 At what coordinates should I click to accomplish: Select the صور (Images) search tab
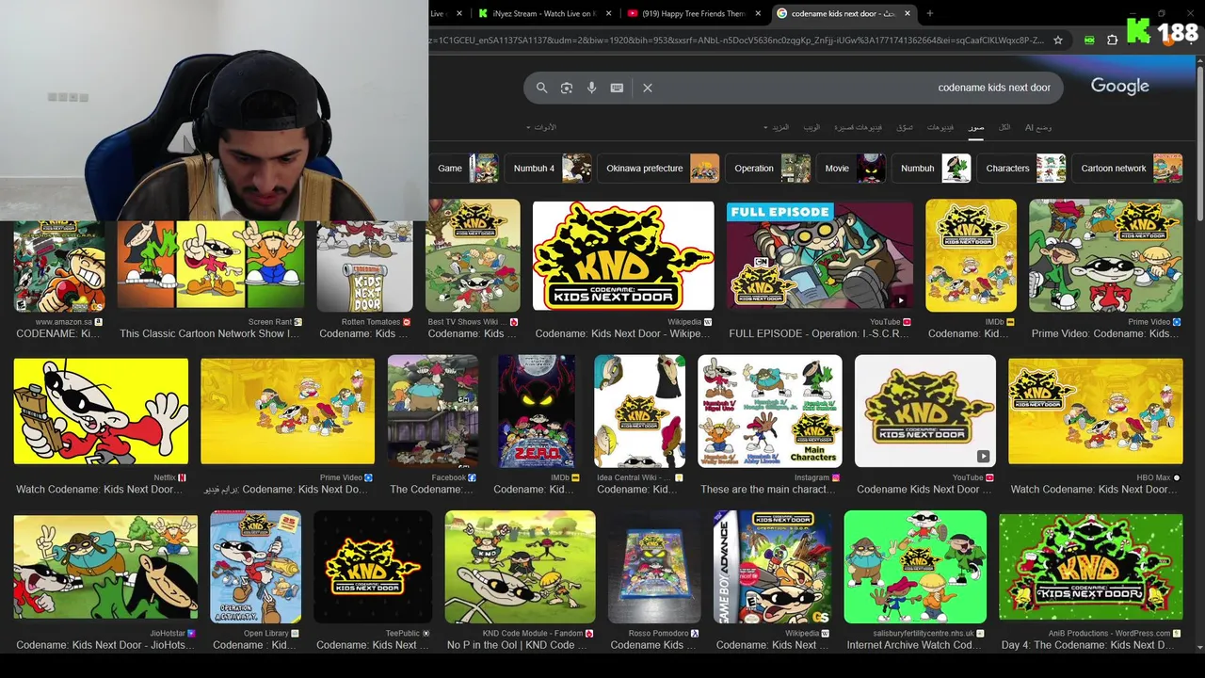click(976, 127)
